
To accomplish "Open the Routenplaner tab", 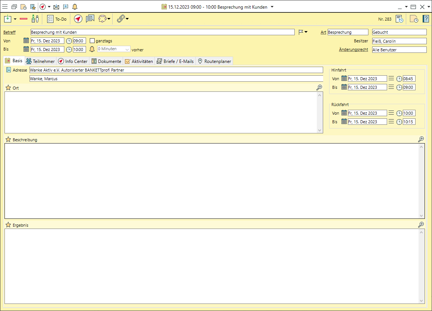I will pos(214,61).
